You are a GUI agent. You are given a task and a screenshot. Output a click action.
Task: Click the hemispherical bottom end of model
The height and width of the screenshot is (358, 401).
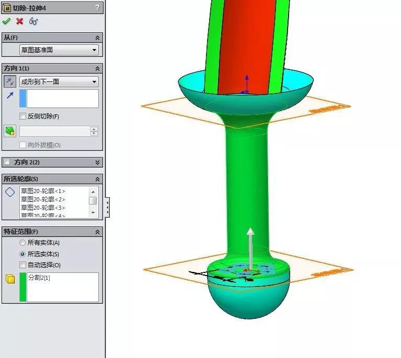(248, 301)
